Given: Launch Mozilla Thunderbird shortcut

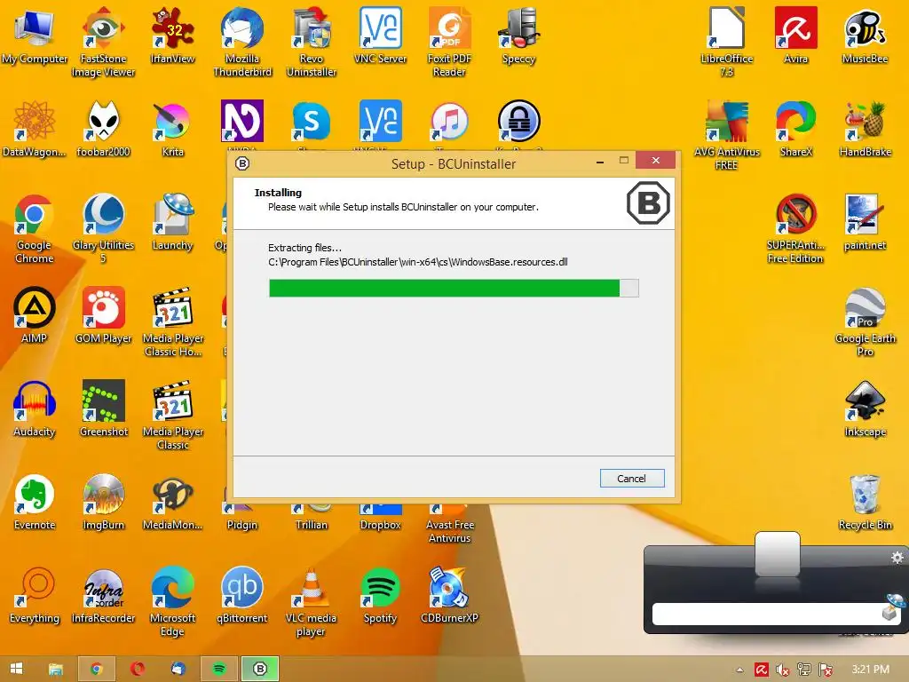Looking at the screenshot, I should click(x=242, y=43).
